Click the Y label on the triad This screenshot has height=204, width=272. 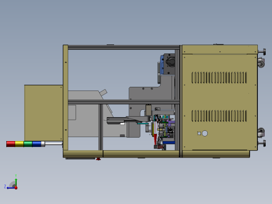tap(16, 176)
